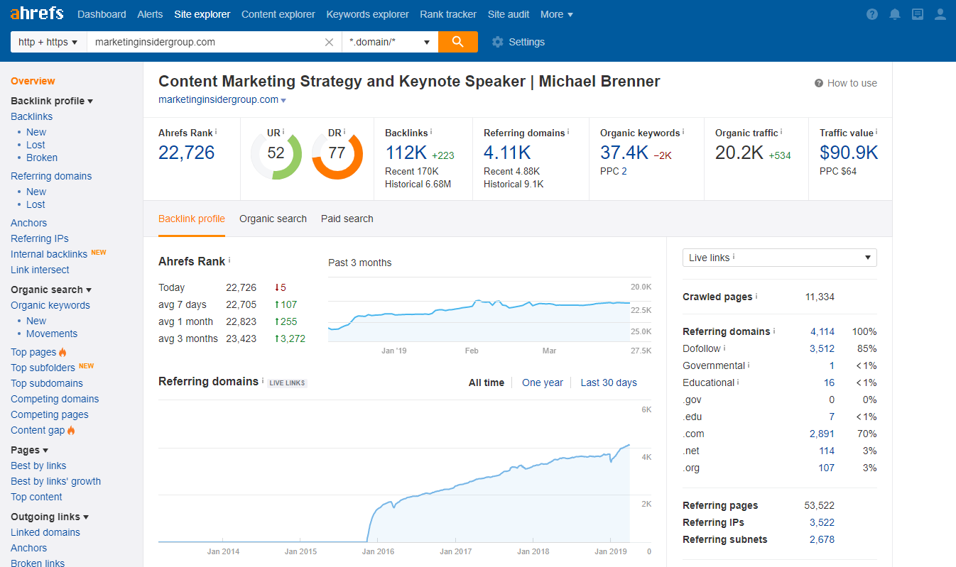Click info icon next to DR gauge

pyautogui.click(x=345, y=132)
